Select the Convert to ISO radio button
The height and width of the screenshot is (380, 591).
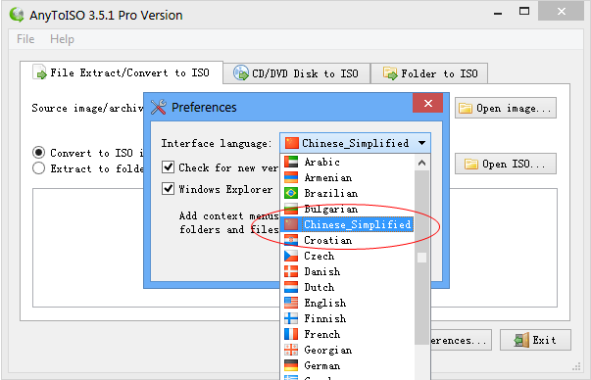pos(38,152)
